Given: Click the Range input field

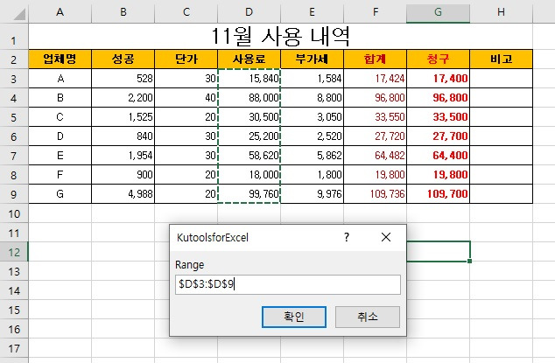Looking at the screenshot, I should tap(288, 284).
